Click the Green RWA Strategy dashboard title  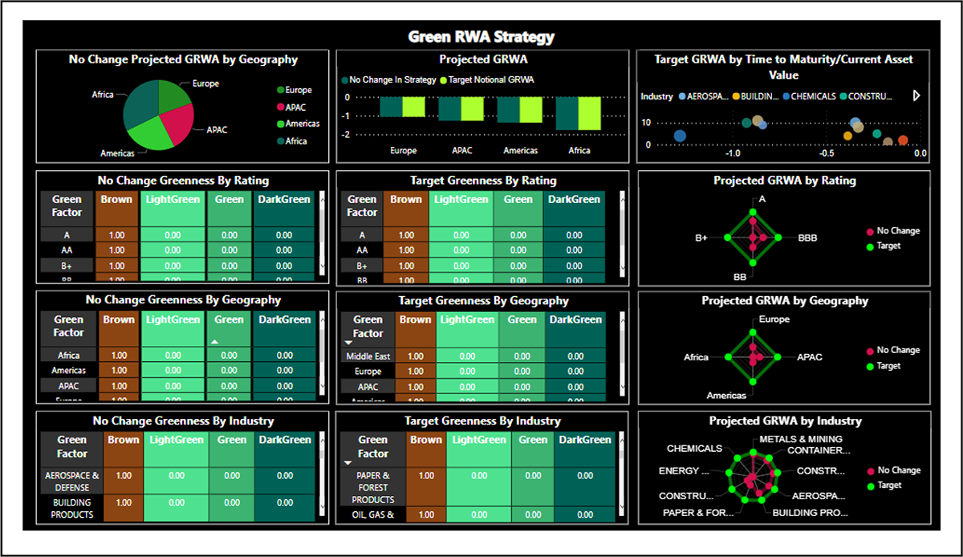(481, 37)
